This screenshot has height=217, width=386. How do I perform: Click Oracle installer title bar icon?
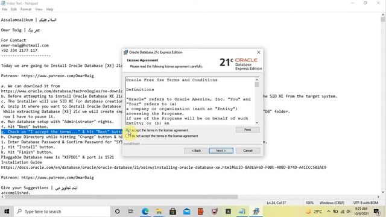click(126, 52)
